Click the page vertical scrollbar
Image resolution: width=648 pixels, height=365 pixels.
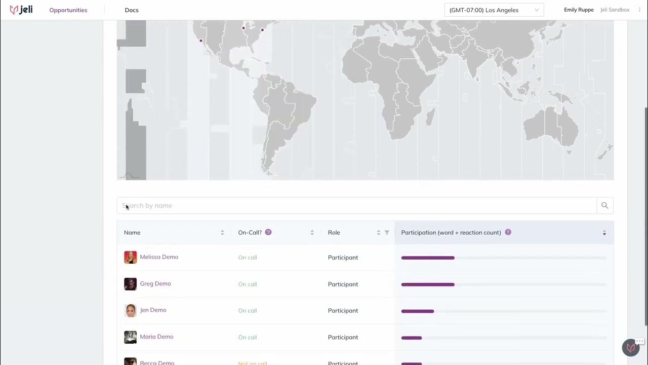[x=645, y=216]
